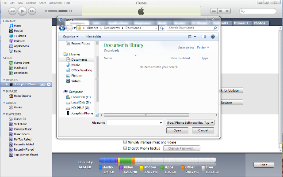Go back in file dialog

62,28
